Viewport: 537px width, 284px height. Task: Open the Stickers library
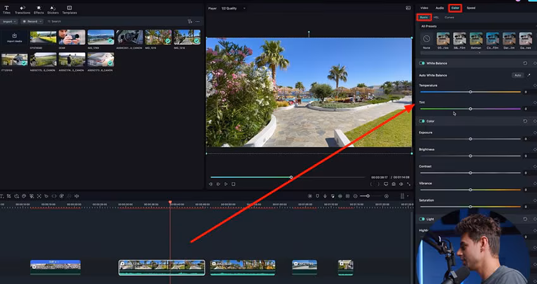(x=52, y=10)
